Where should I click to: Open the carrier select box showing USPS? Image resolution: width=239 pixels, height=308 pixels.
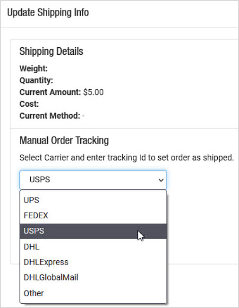(93, 180)
